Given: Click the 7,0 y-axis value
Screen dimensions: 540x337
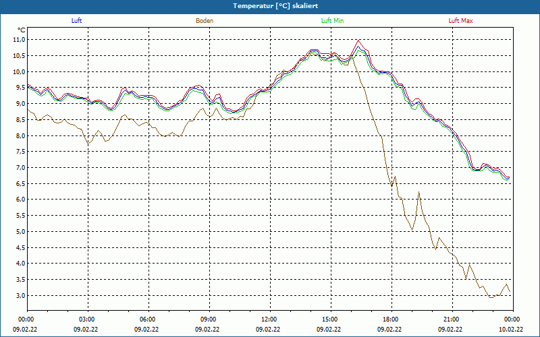Looking at the screenshot, I should coord(21,168).
